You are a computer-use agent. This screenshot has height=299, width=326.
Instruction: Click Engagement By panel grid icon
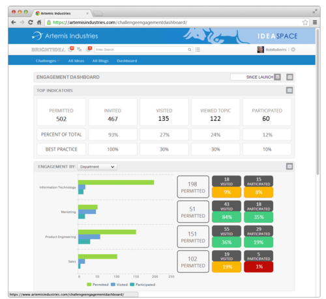pyautogui.click(x=289, y=166)
